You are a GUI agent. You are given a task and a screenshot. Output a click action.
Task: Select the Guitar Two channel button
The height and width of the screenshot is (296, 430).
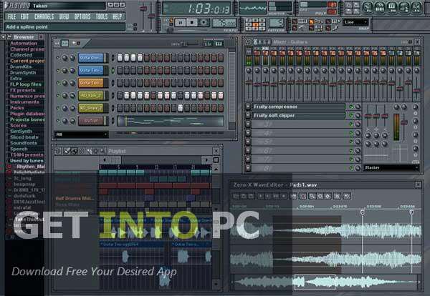pyautogui.click(x=91, y=71)
